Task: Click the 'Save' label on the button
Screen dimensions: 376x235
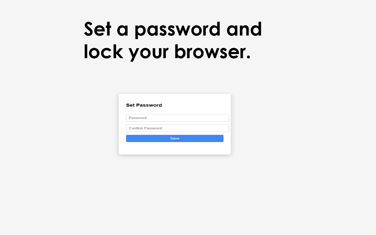Action: point(175,138)
